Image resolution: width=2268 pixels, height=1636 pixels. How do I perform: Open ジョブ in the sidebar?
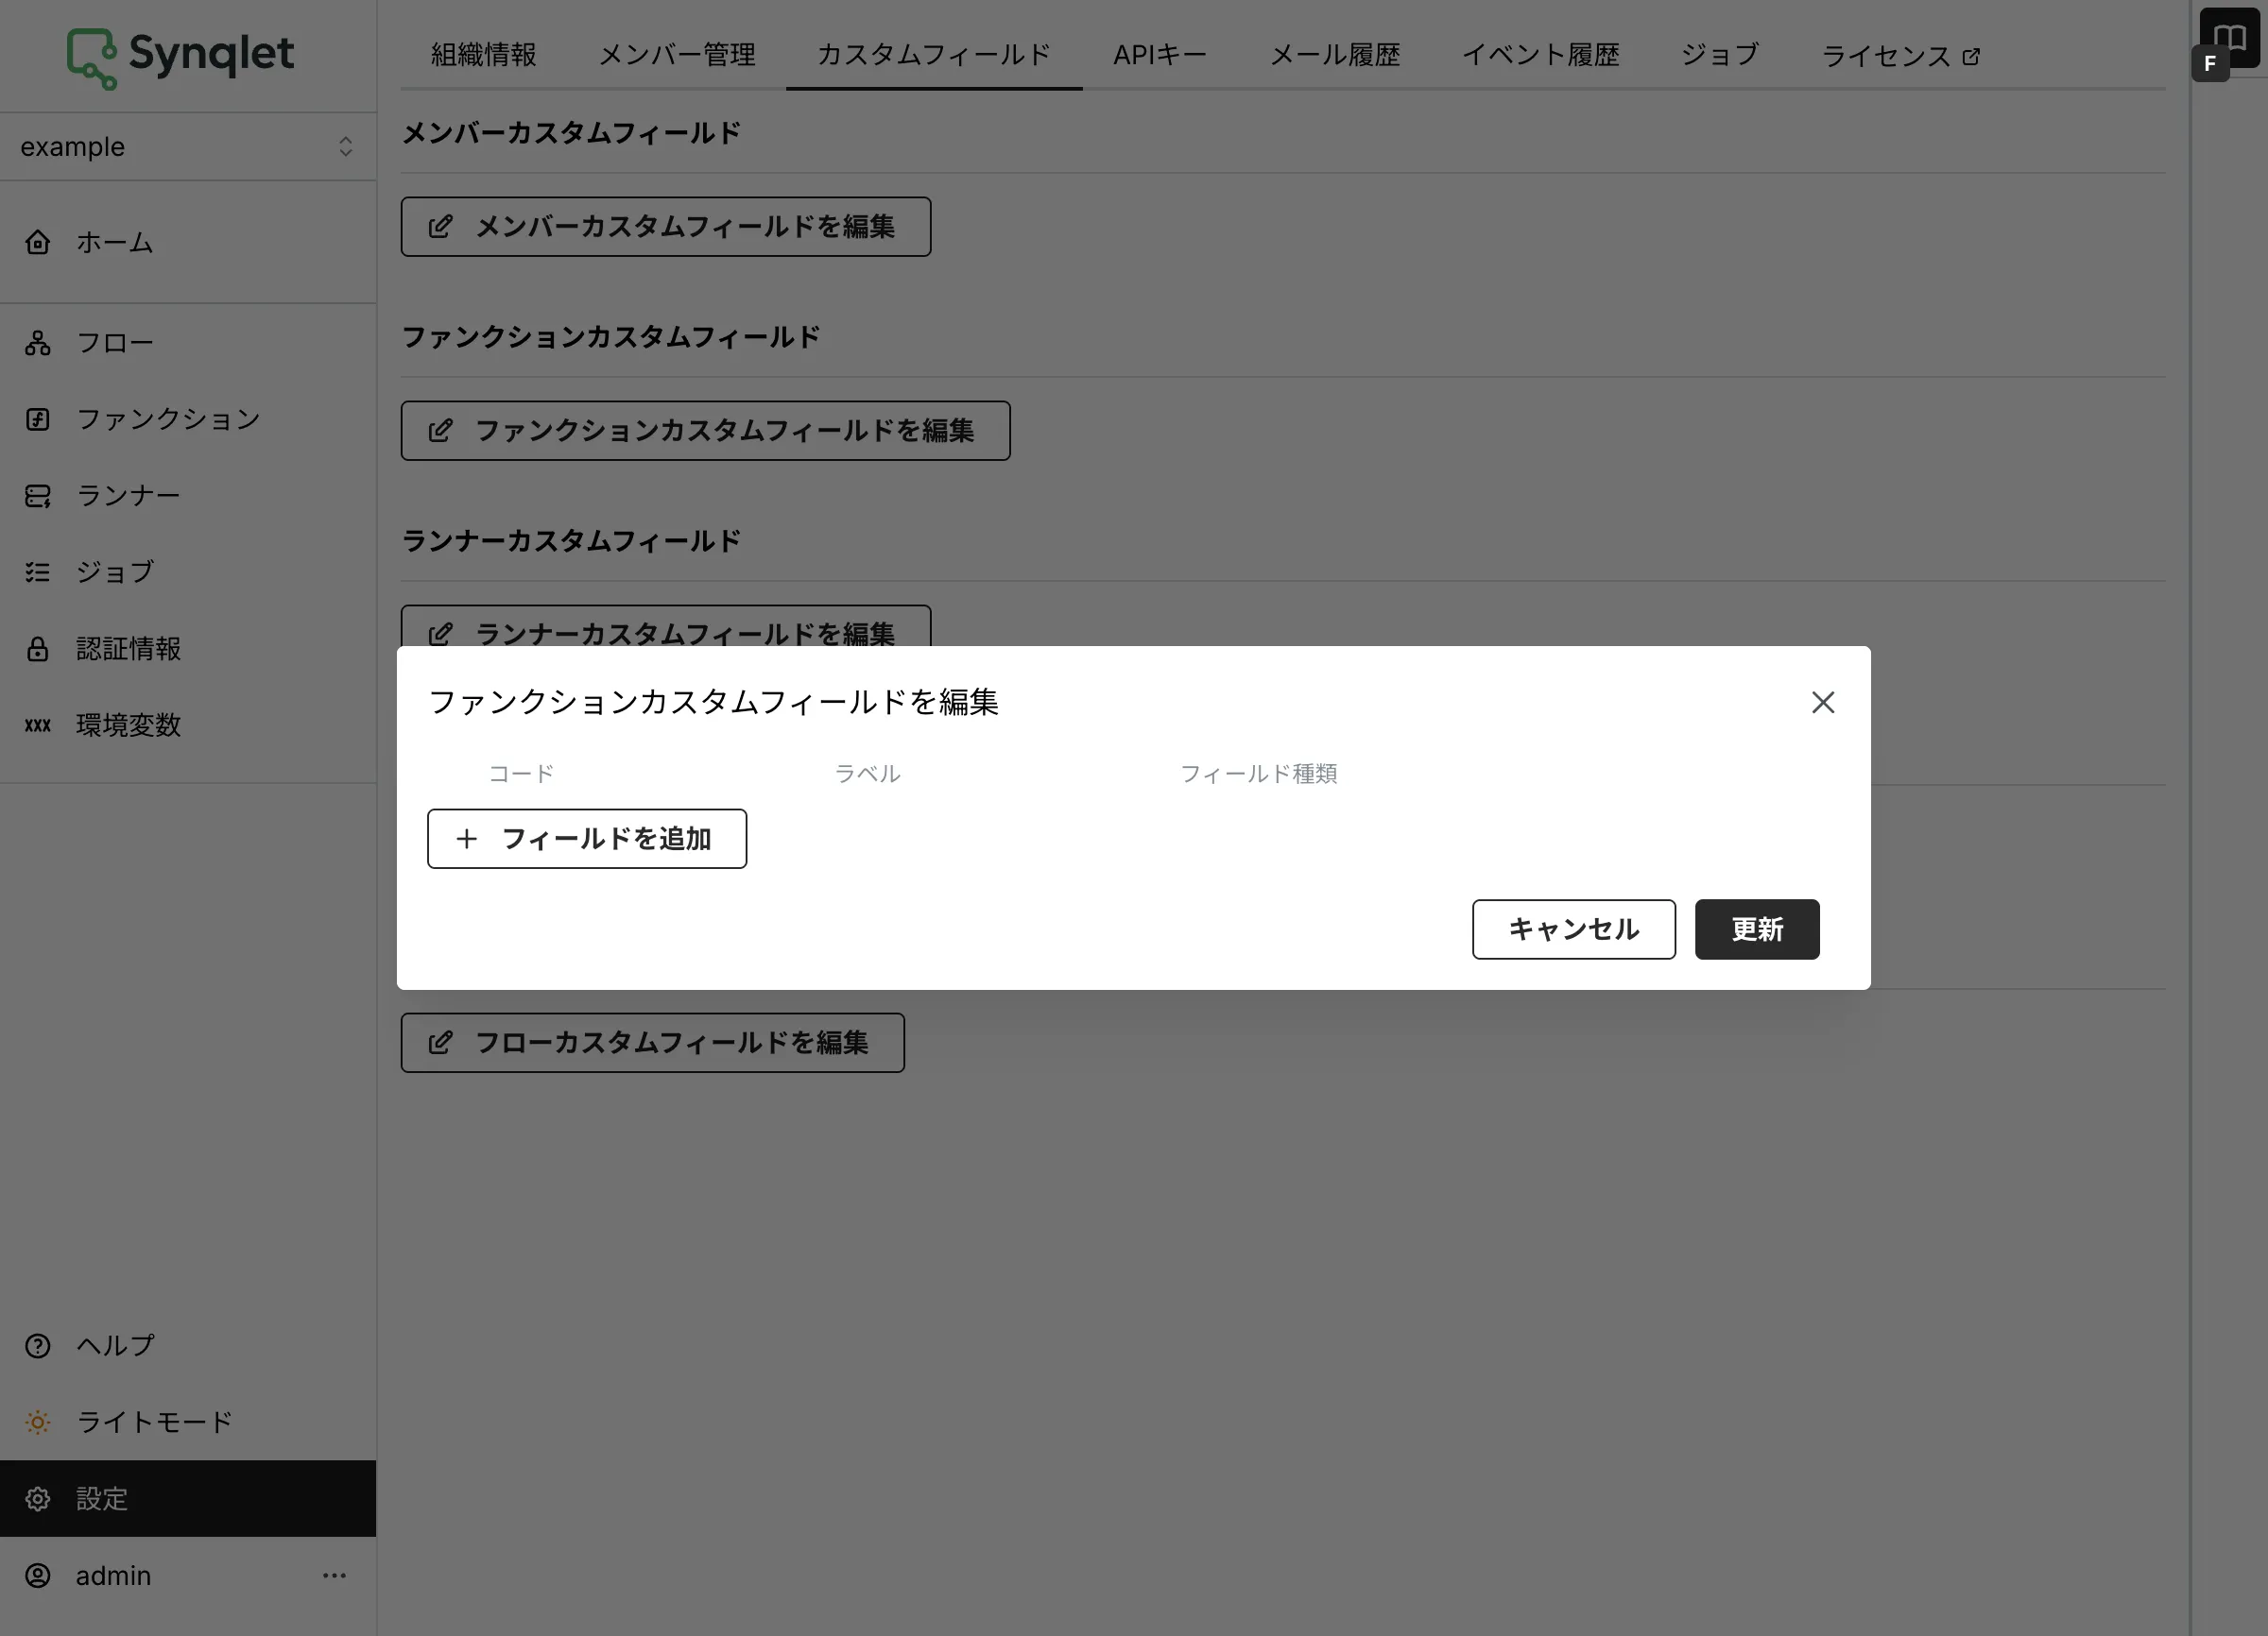pyautogui.click(x=188, y=571)
